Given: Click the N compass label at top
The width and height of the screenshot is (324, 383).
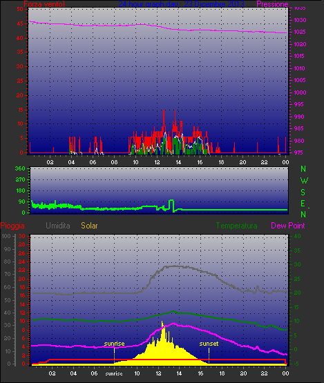Looking at the screenshot, I should 303,169.
